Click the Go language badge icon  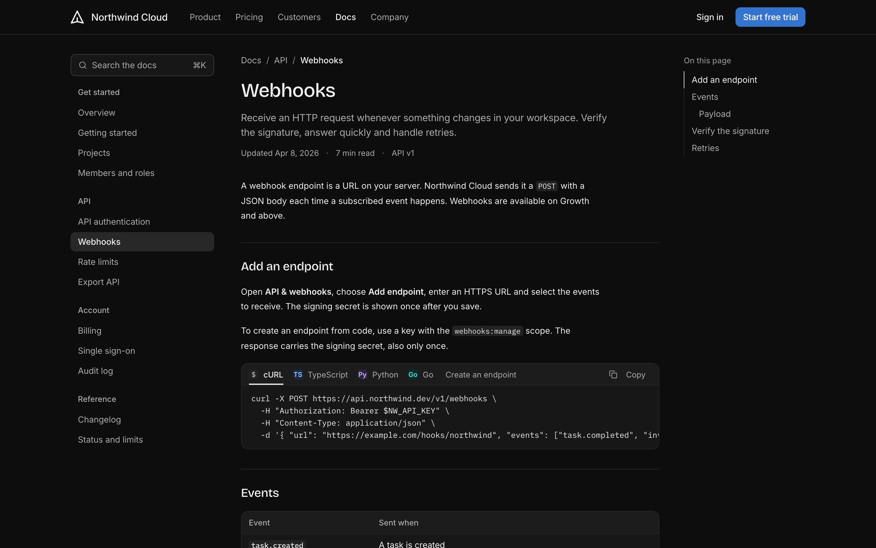(413, 374)
